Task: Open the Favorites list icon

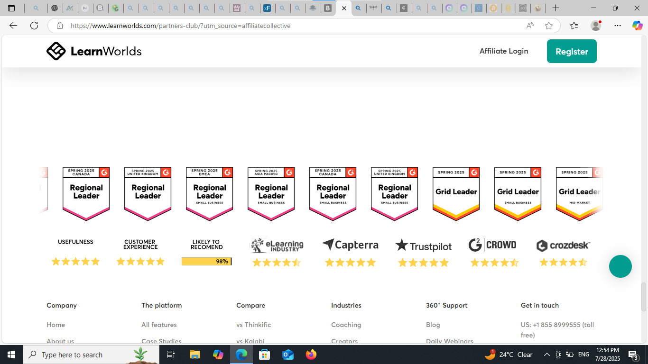Action: click(x=574, y=26)
